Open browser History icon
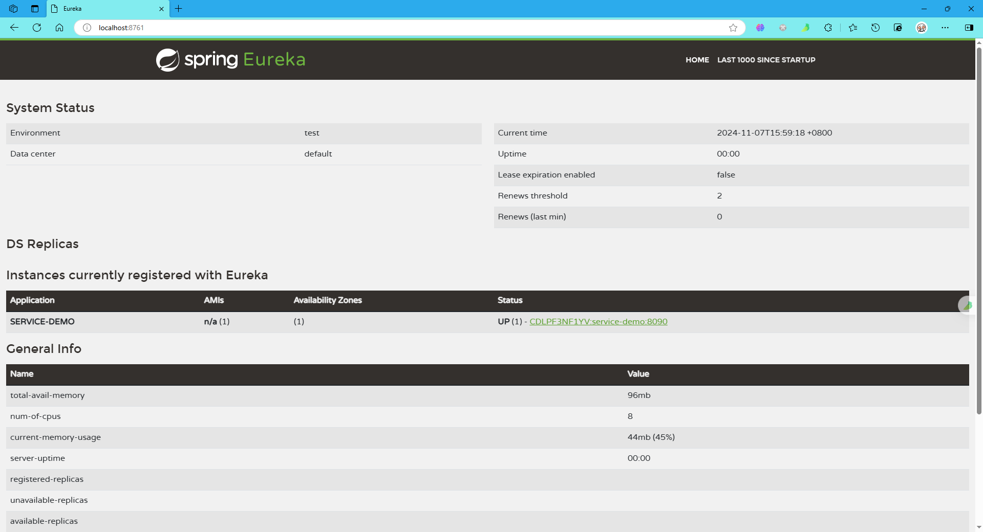 [875, 28]
